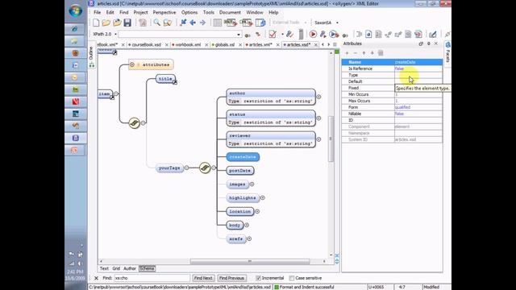Expand the reviewer element node
This screenshot has height=290, width=516.
coord(318,139)
